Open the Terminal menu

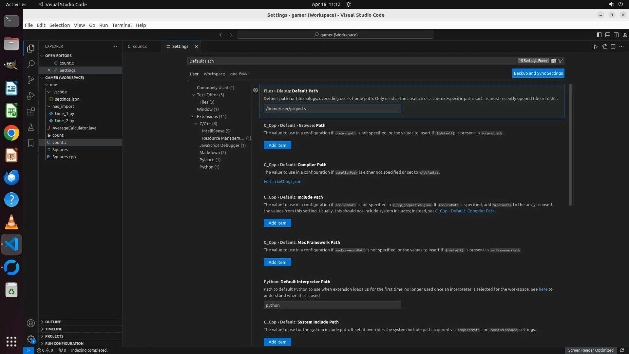coord(122,25)
